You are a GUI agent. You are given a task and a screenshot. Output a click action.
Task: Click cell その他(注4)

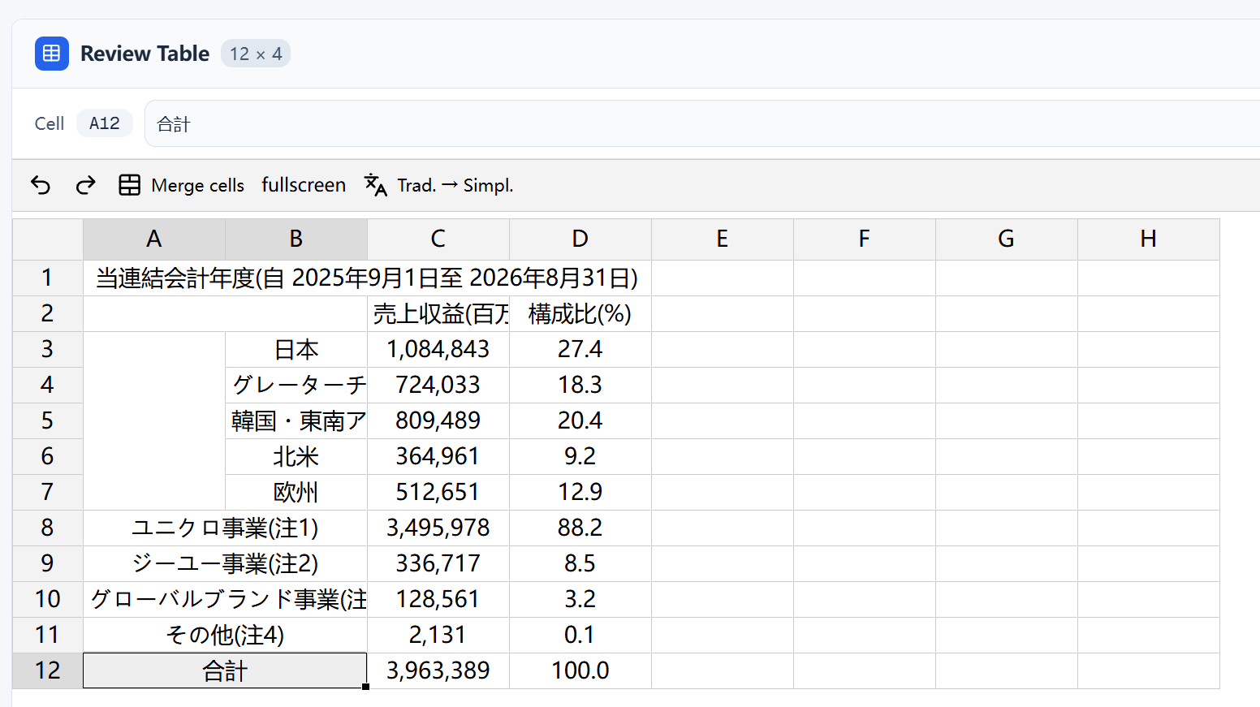point(225,635)
